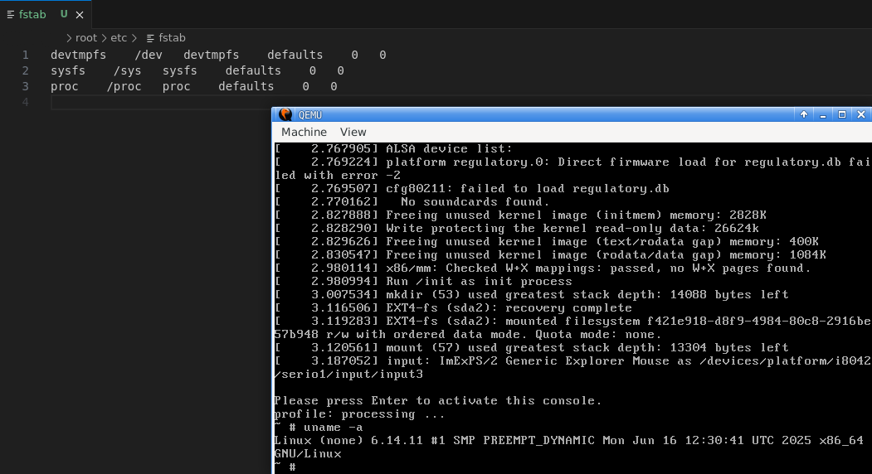872x474 pixels.
Task: Click the U untracked status badge on tab
Action: [x=64, y=14]
